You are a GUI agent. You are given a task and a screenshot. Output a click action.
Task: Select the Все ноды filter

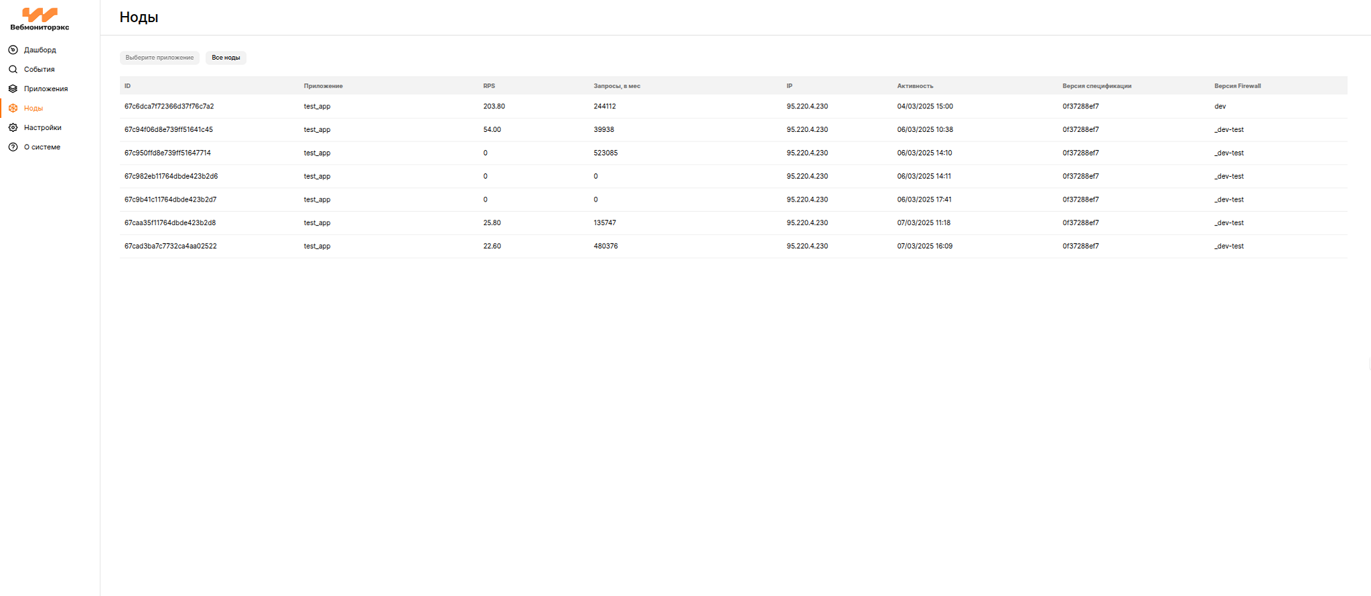point(226,58)
